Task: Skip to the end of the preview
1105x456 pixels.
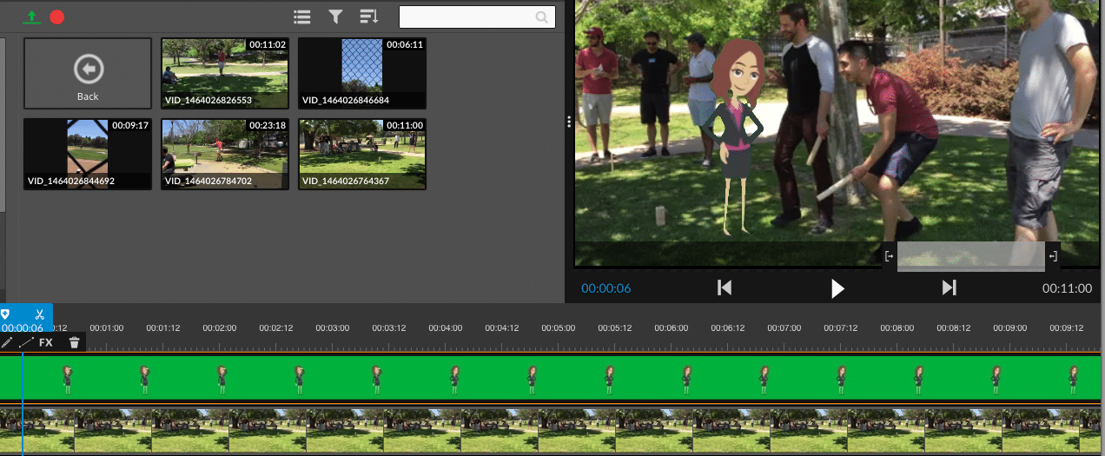Action: (950, 288)
